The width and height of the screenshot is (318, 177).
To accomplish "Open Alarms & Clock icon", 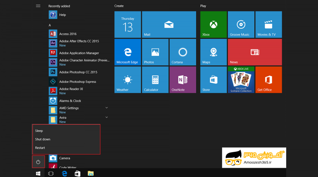I will click(x=53, y=100).
